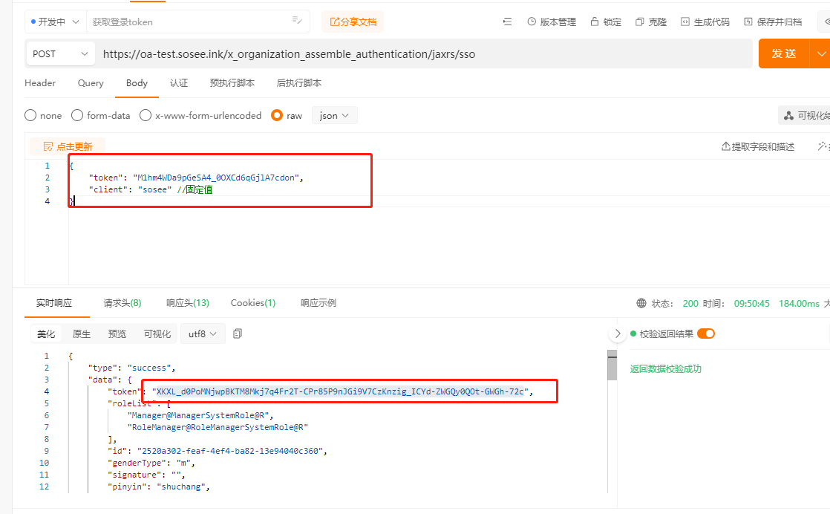Open 版本管理 version management
The height and width of the screenshot is (514, 830).
coord(552,22)
